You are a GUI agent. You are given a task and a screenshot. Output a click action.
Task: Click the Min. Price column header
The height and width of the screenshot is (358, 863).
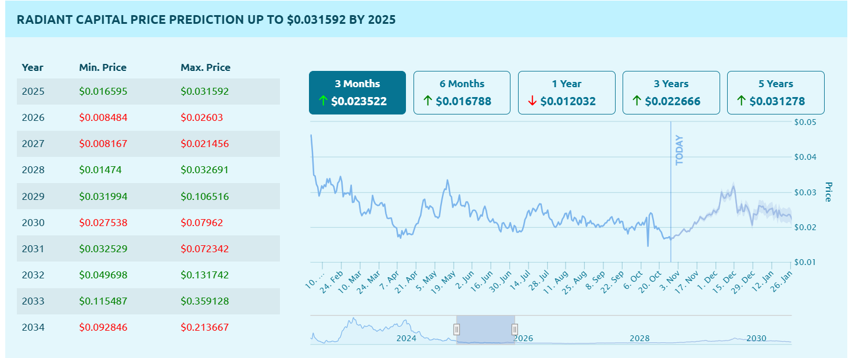103,67
